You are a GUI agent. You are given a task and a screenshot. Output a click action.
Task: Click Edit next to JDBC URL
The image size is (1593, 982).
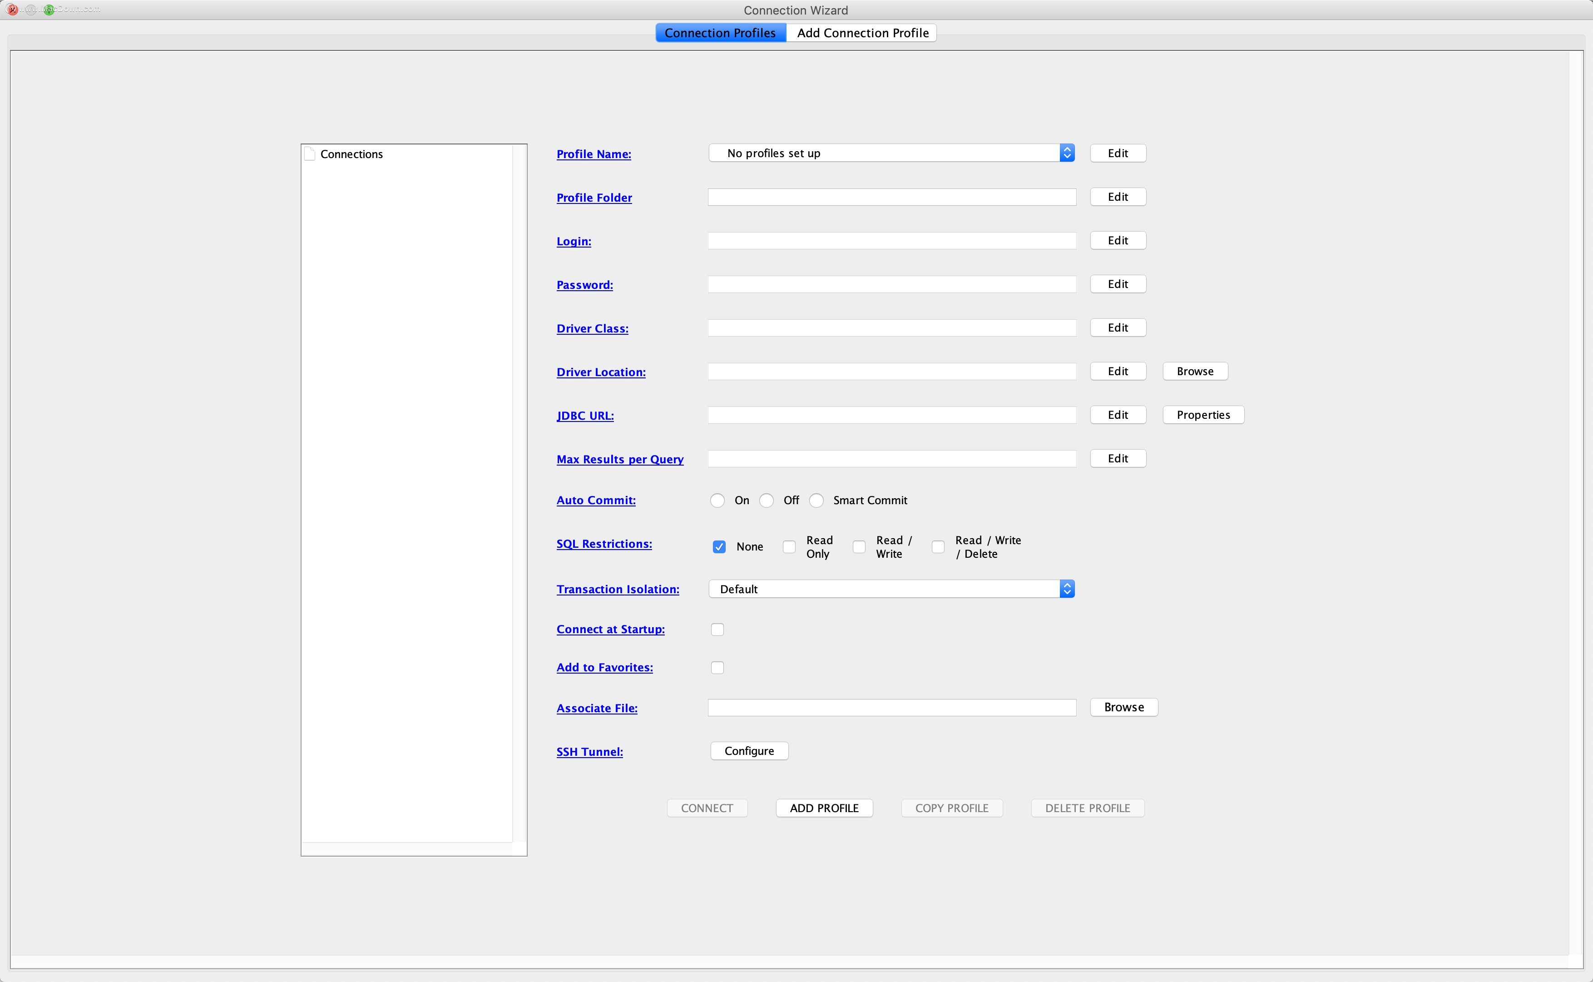point(1118,415)
